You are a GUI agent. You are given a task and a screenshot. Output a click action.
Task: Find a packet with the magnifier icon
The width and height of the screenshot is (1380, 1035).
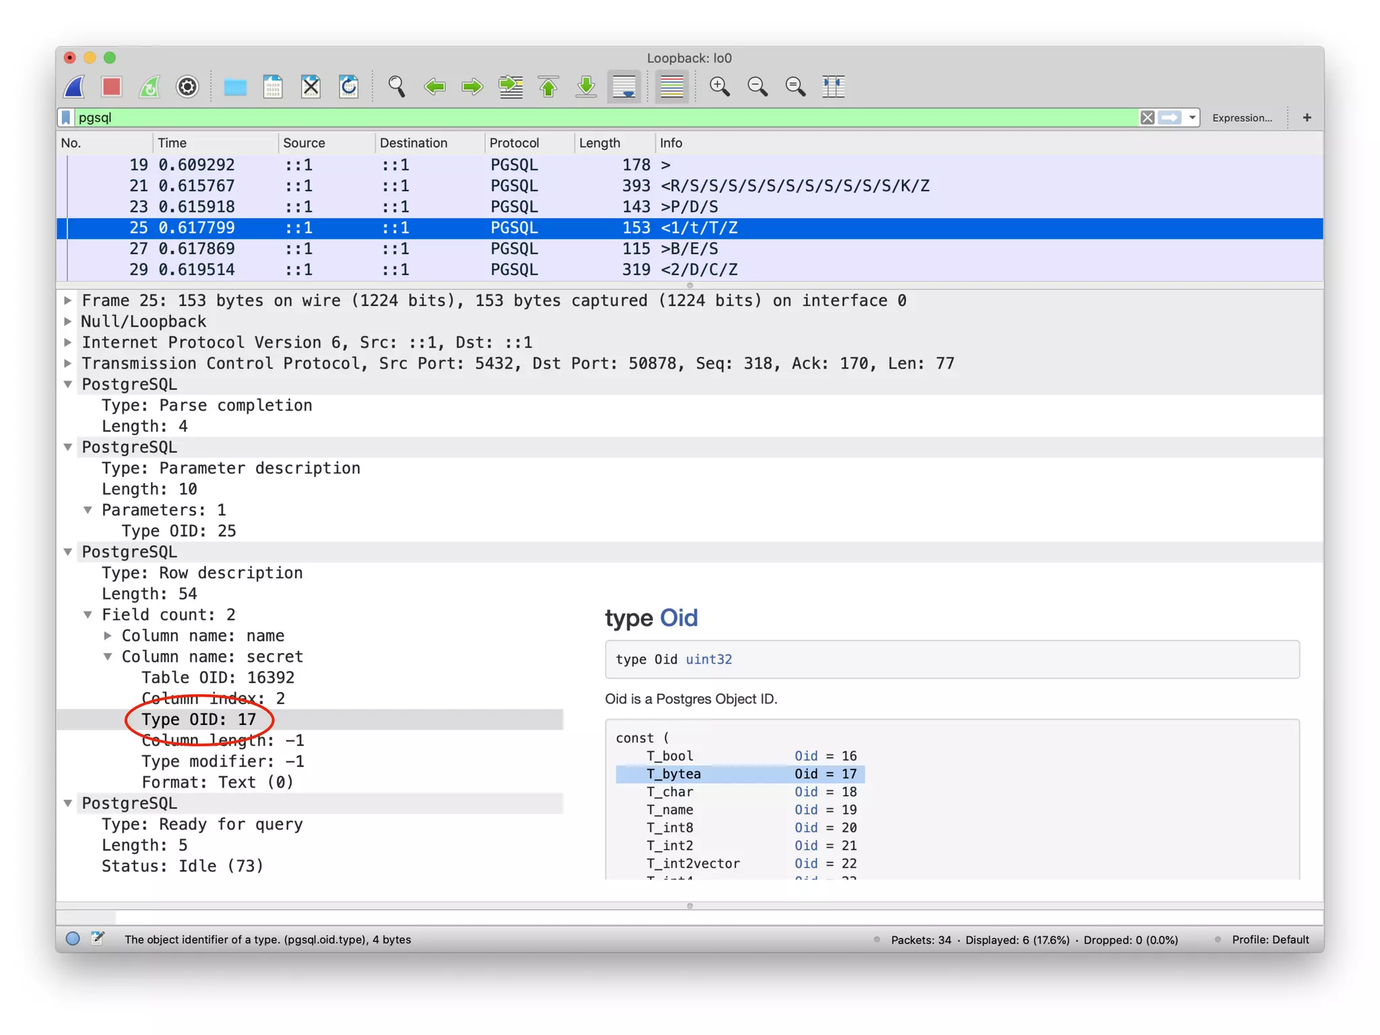pos(396,86)
